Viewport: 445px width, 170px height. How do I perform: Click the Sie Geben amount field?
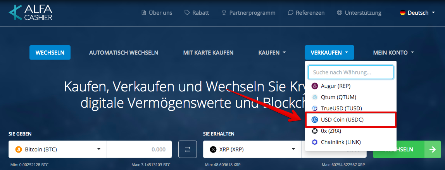tap(139, 149)
